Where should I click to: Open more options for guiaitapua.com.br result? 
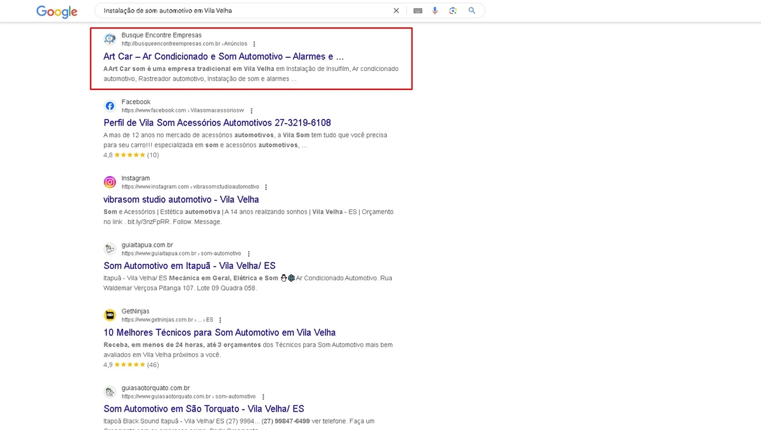tap(249, 254)
